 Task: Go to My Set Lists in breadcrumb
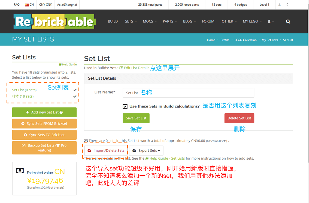pyautogui.click(x=270, y=40)
